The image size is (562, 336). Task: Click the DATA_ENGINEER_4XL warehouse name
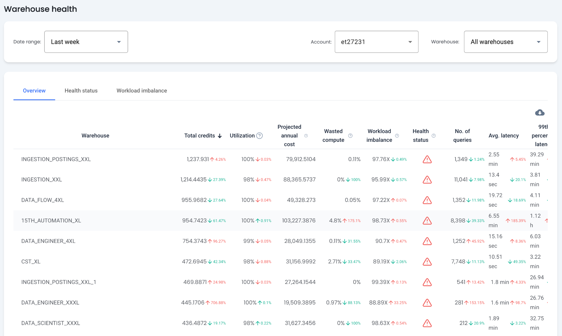pos(48,241)
